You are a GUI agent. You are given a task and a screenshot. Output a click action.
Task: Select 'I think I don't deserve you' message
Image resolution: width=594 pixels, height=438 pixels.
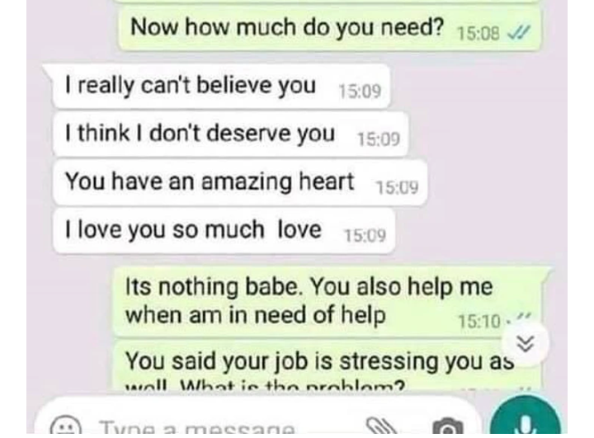point(230,134)
